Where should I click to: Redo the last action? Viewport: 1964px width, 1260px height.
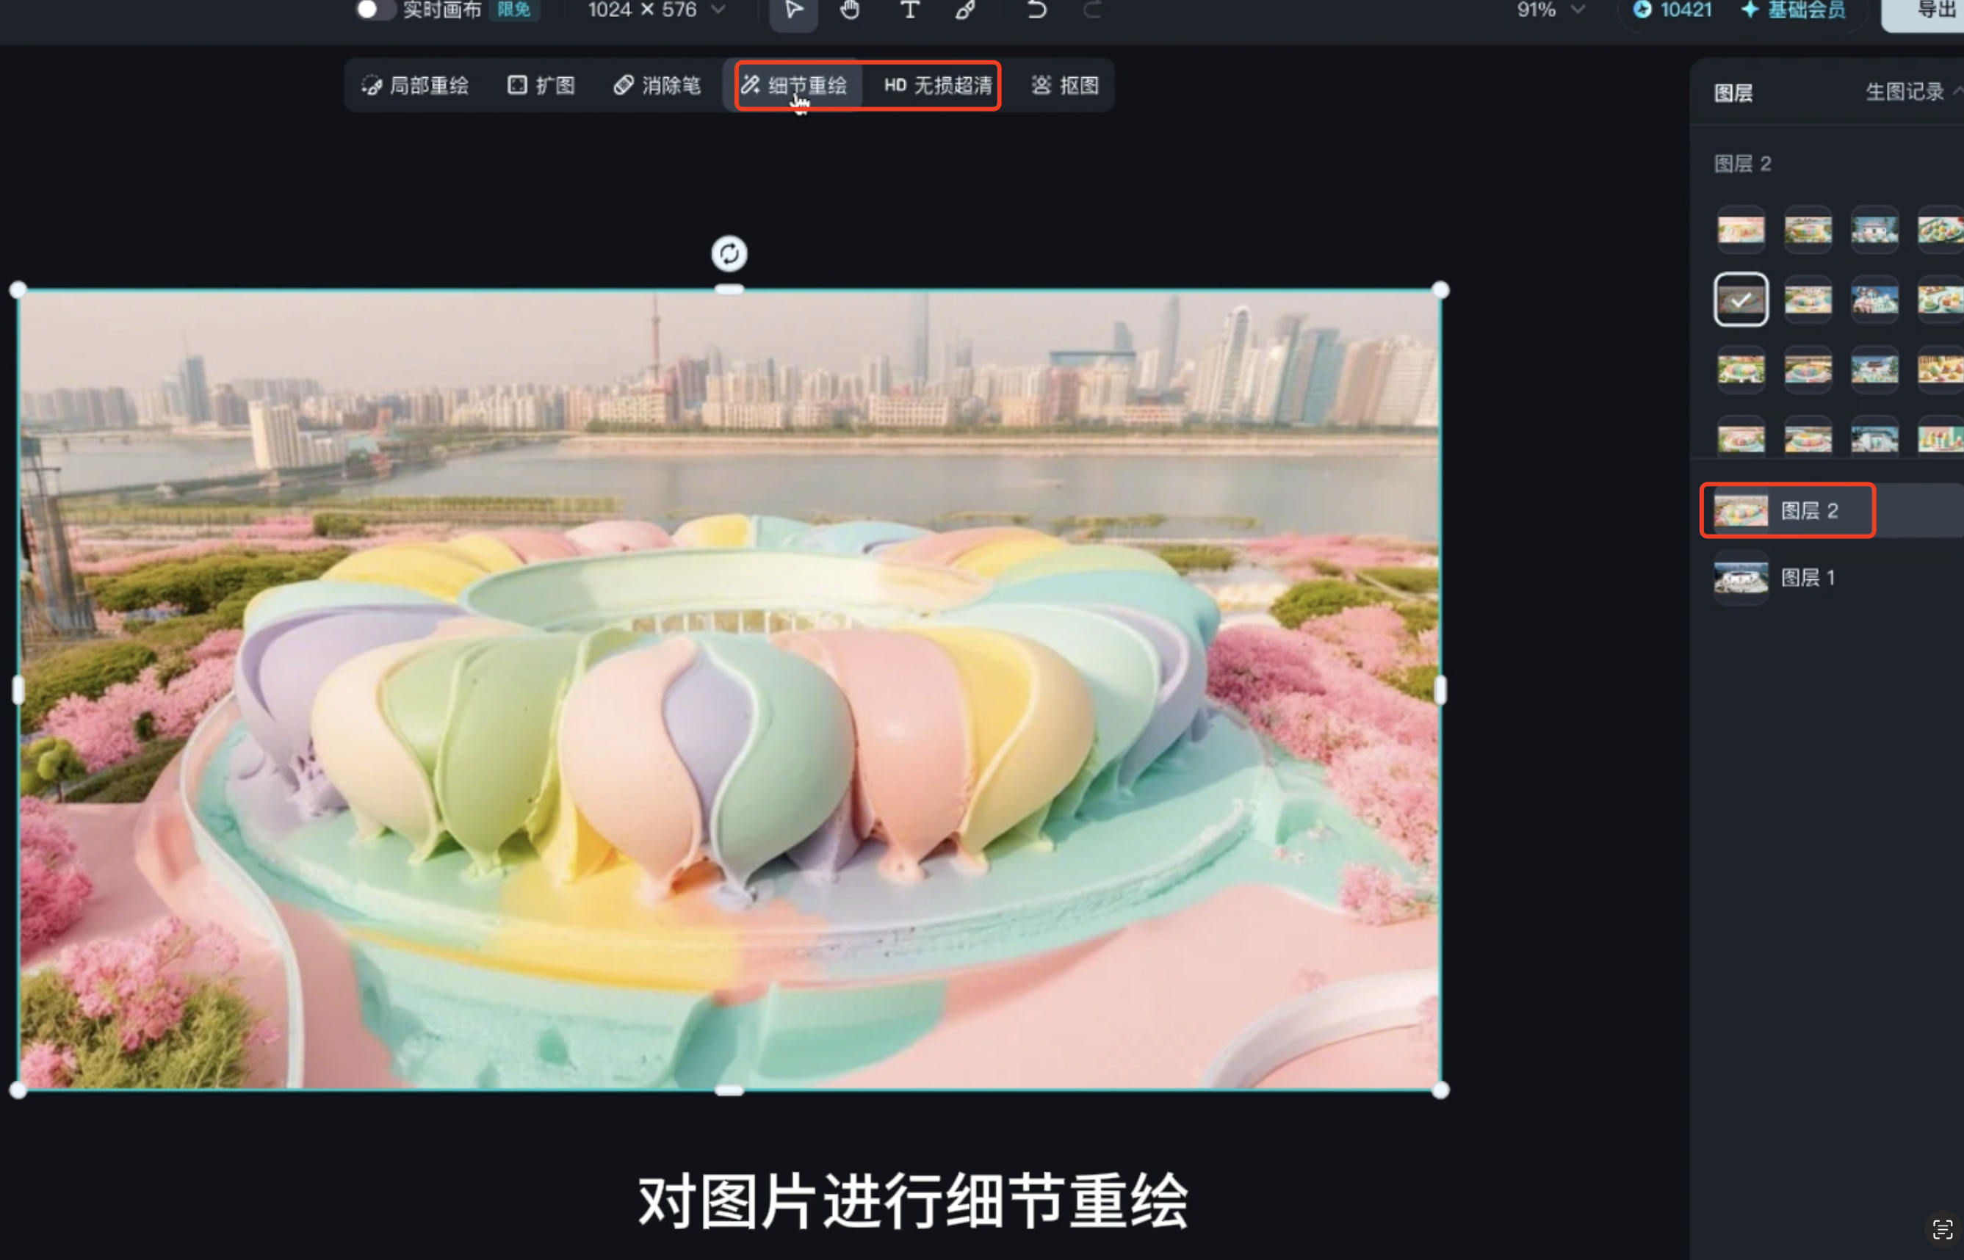(1091, 10)
